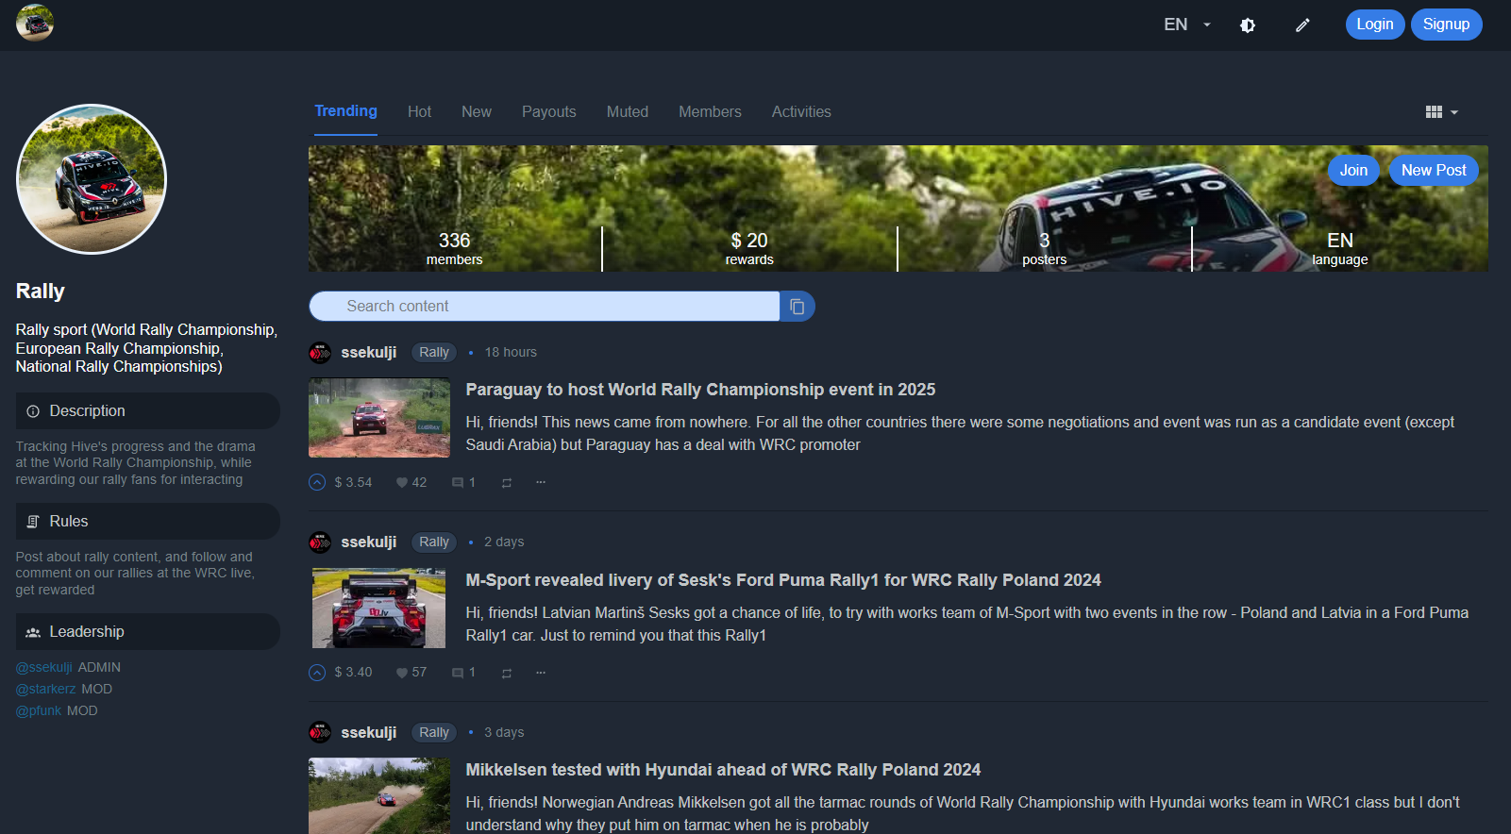This screenshot has width=1511, height=834.
Task: Reblog the Paraguay post
Action: click(507, 483)
